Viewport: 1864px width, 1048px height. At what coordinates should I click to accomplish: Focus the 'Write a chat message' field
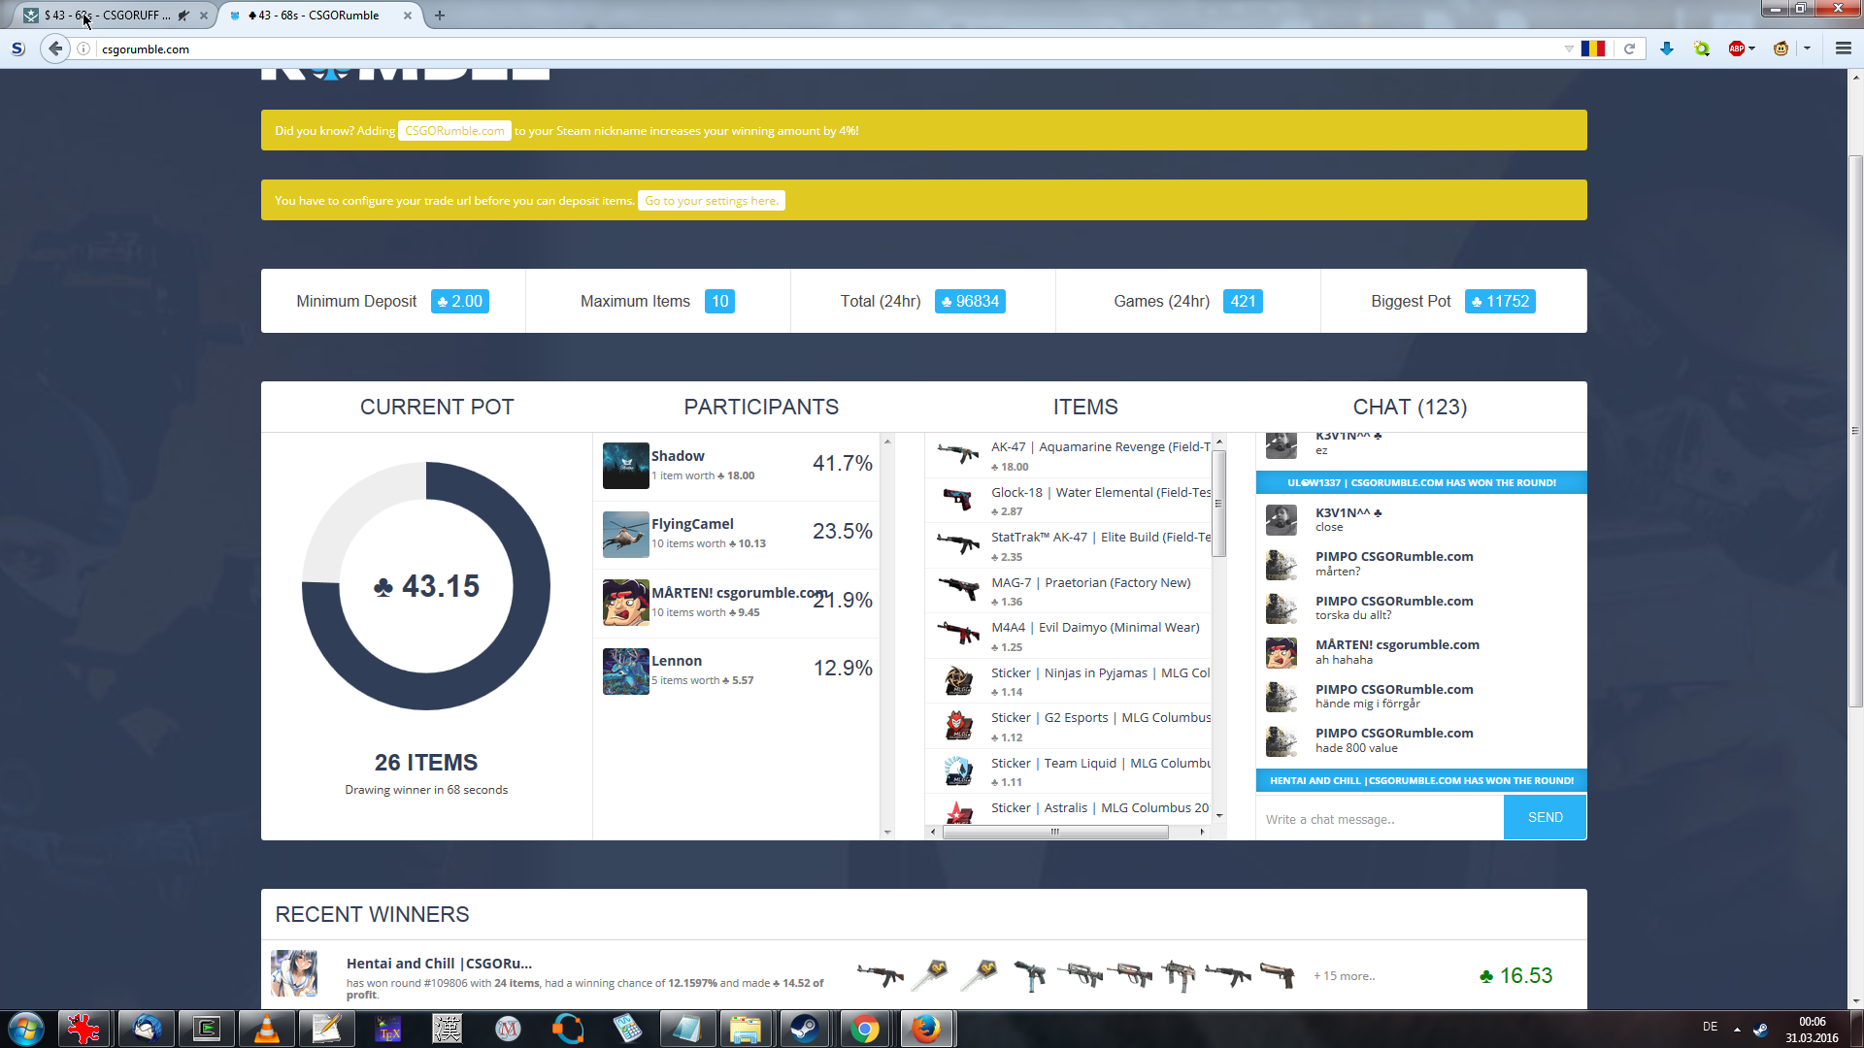tap(1379, 819)
